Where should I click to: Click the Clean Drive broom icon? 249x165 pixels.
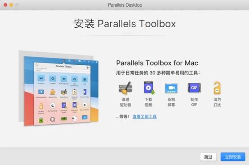coord(125,88)
